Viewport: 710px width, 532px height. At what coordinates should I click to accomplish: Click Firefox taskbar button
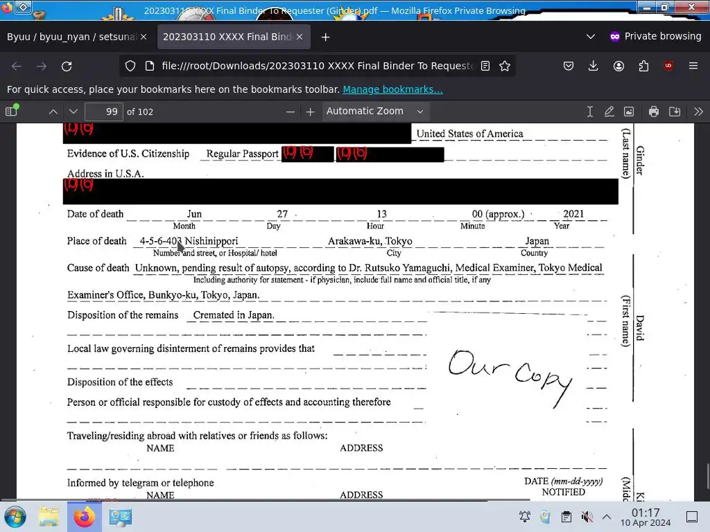click(84, 517)
